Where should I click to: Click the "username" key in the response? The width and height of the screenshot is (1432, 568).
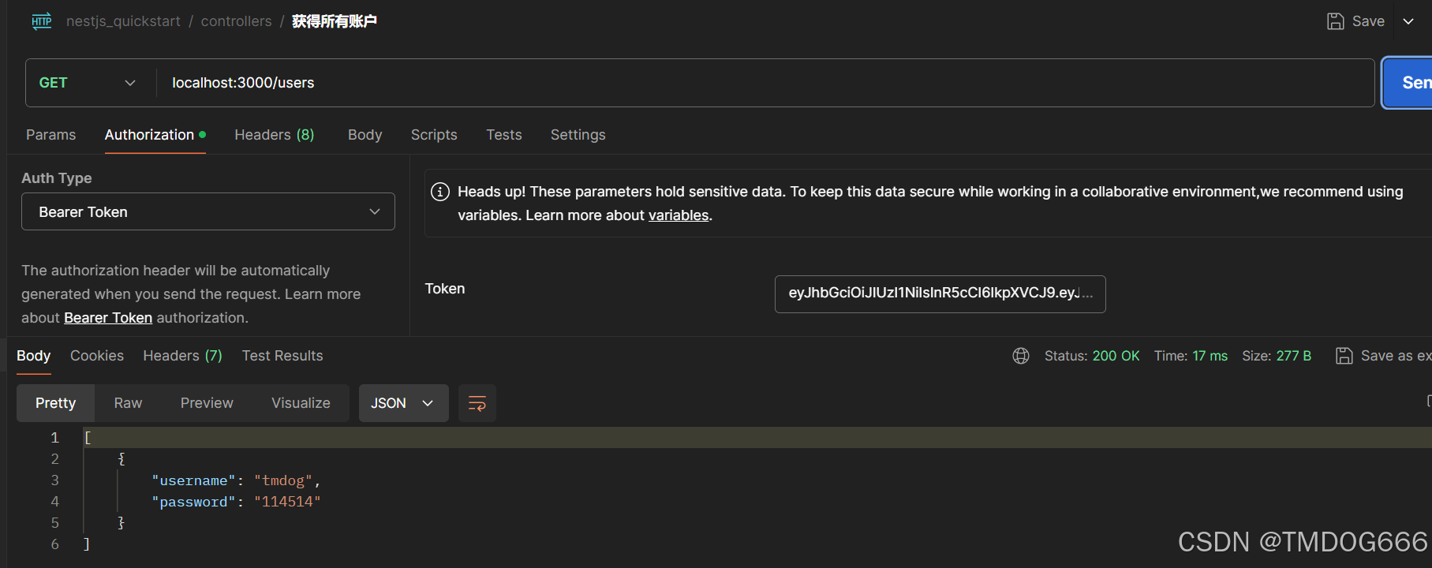point(193,480)
